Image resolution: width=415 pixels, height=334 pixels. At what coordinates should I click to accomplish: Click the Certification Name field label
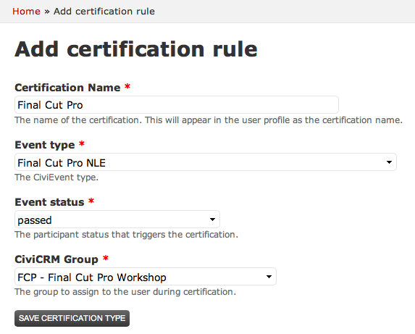(67, 88)
